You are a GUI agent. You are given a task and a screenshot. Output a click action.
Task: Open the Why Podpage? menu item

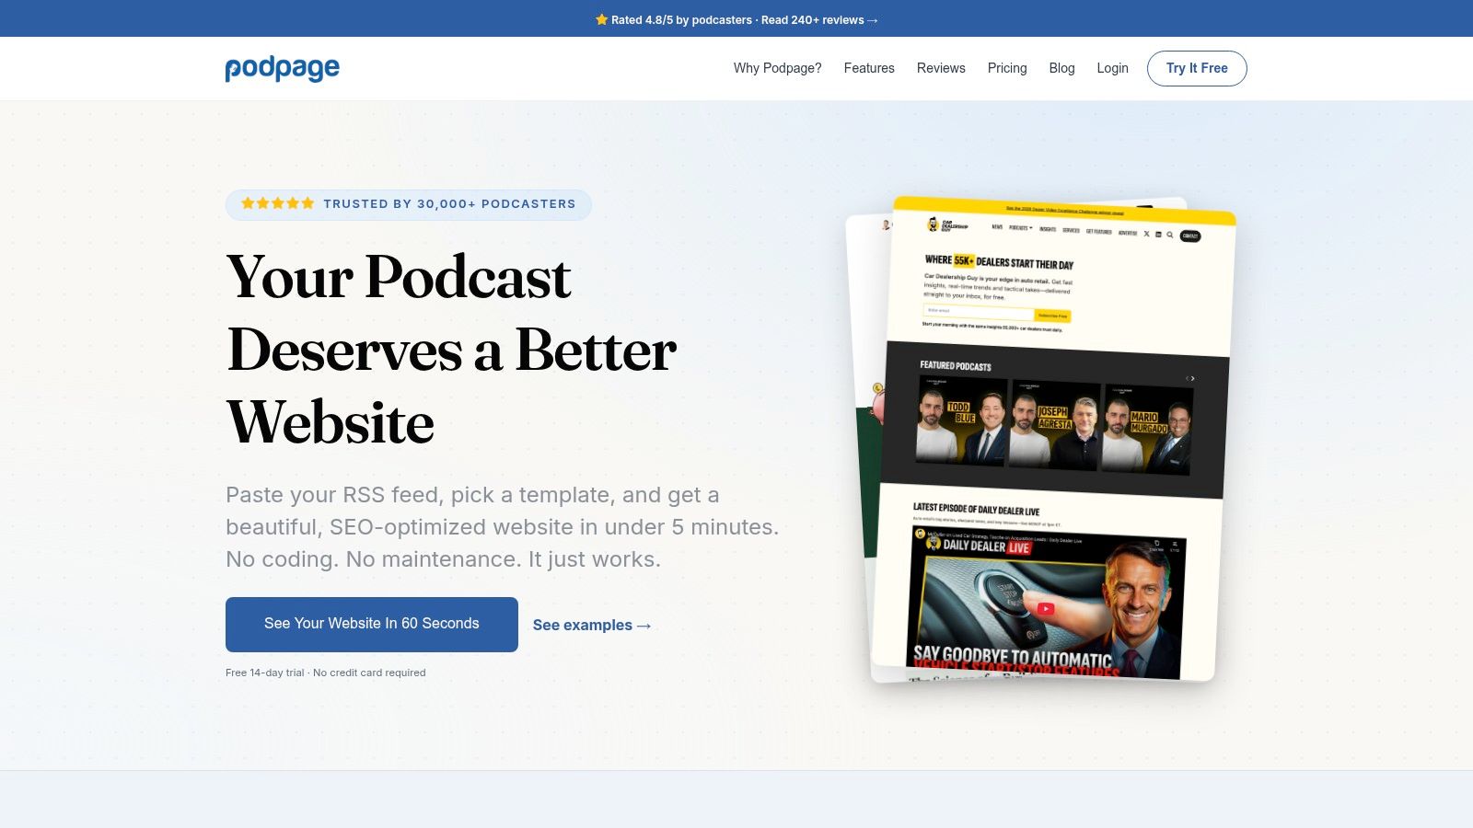click(x=777, y=68)
